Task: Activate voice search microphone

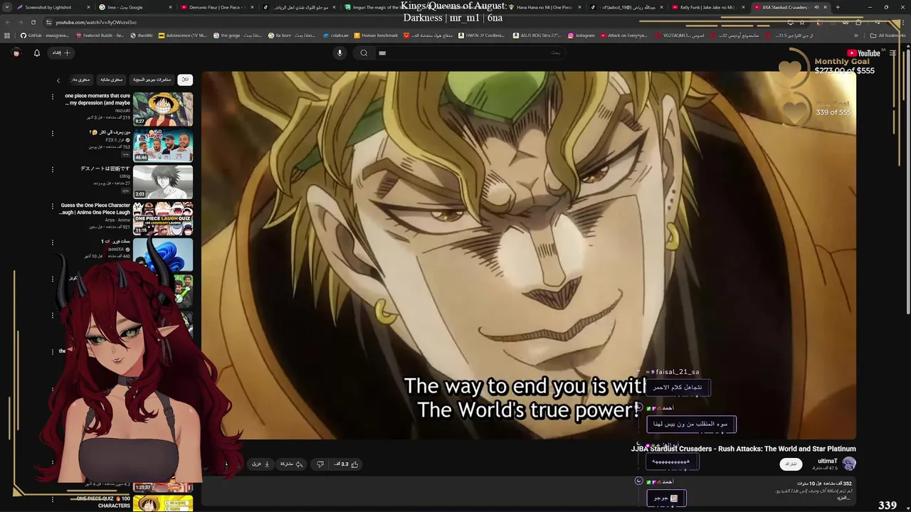Action: (339, 53)
